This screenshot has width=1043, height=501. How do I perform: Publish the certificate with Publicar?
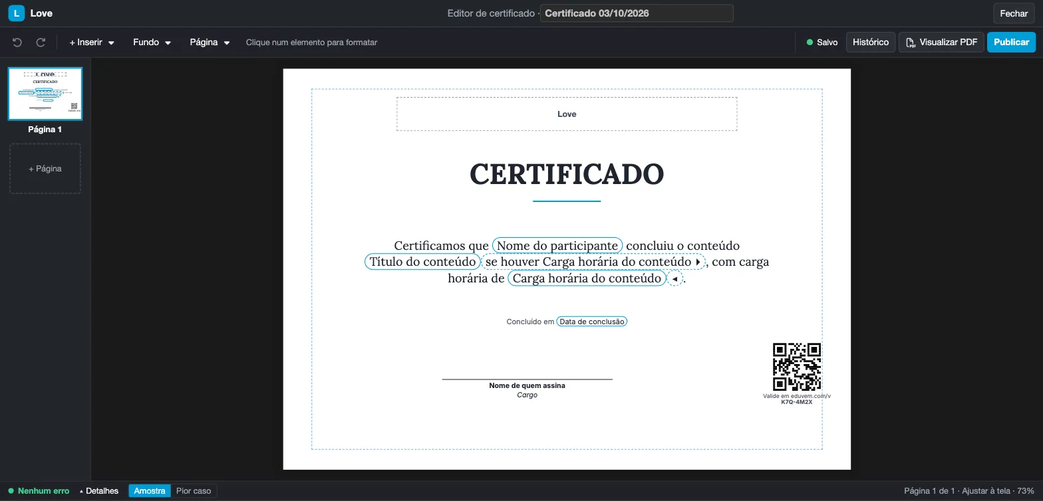(x=1011, y=43)
